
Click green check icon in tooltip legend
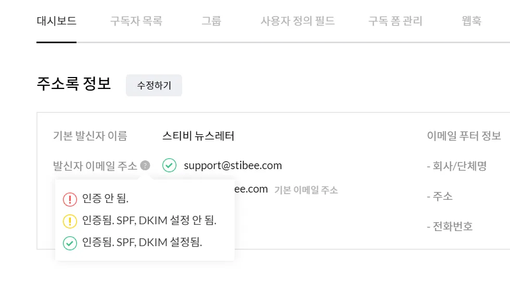coord(70,242)
